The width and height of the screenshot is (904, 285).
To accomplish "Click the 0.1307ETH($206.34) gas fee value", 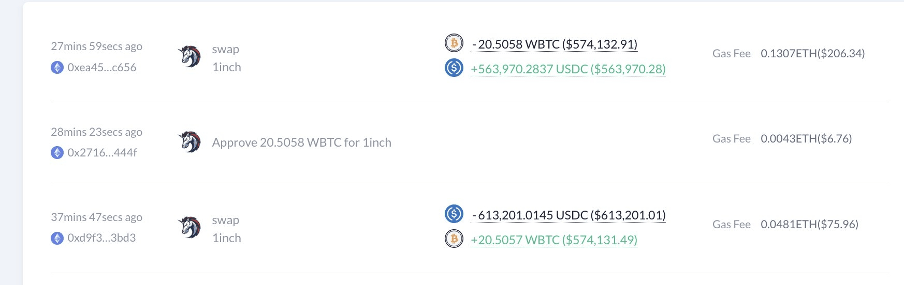I will pyautogui.click(x=812, y=54).
